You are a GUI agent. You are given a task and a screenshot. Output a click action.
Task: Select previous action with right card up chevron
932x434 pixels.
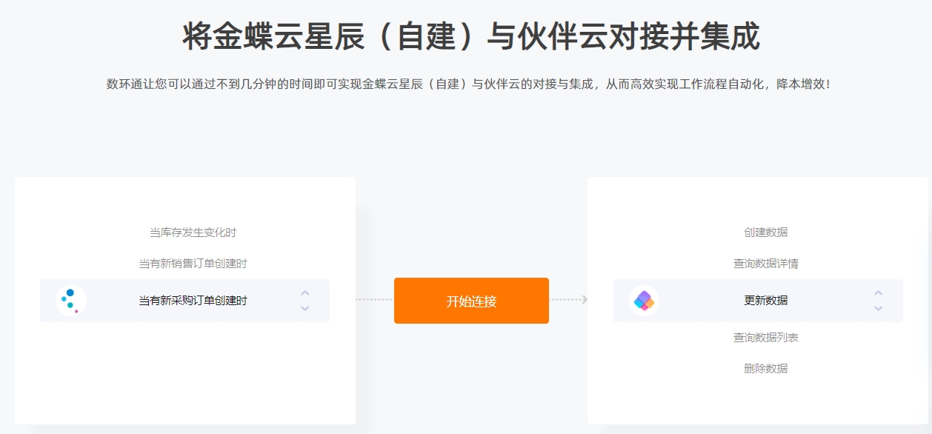[878, 293]
